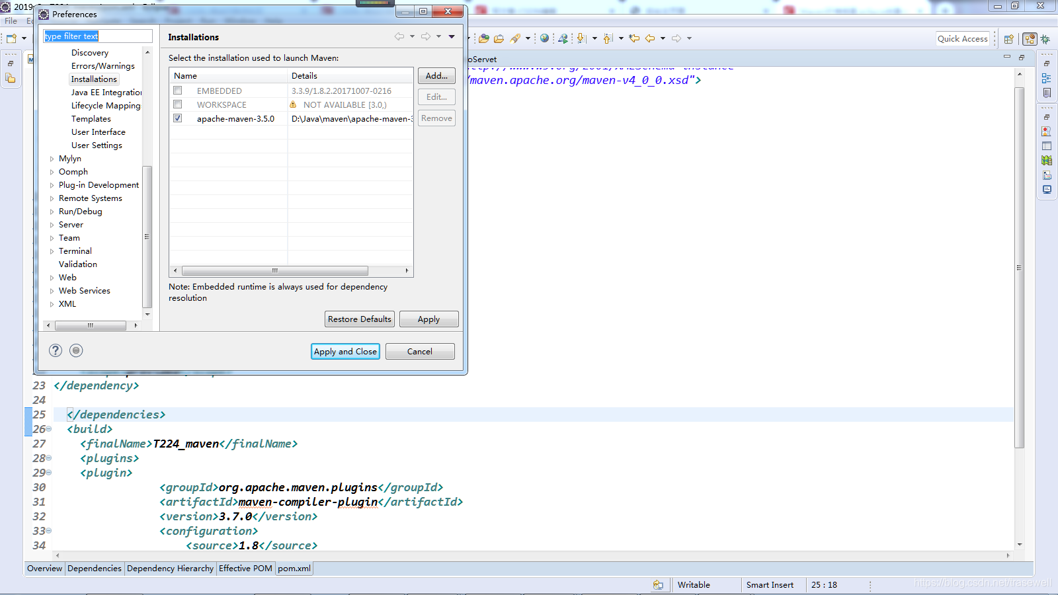Click the Servers view green icon on right trim
Screen dimensions: 1058x595
1047,161
